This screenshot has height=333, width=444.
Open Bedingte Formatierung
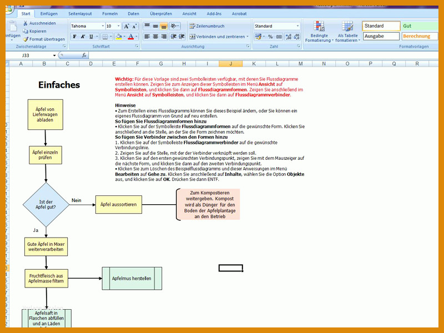point(319,32)
